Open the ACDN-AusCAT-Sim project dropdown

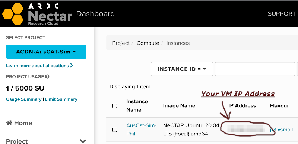pyautogui.click(x=46, y=52)
